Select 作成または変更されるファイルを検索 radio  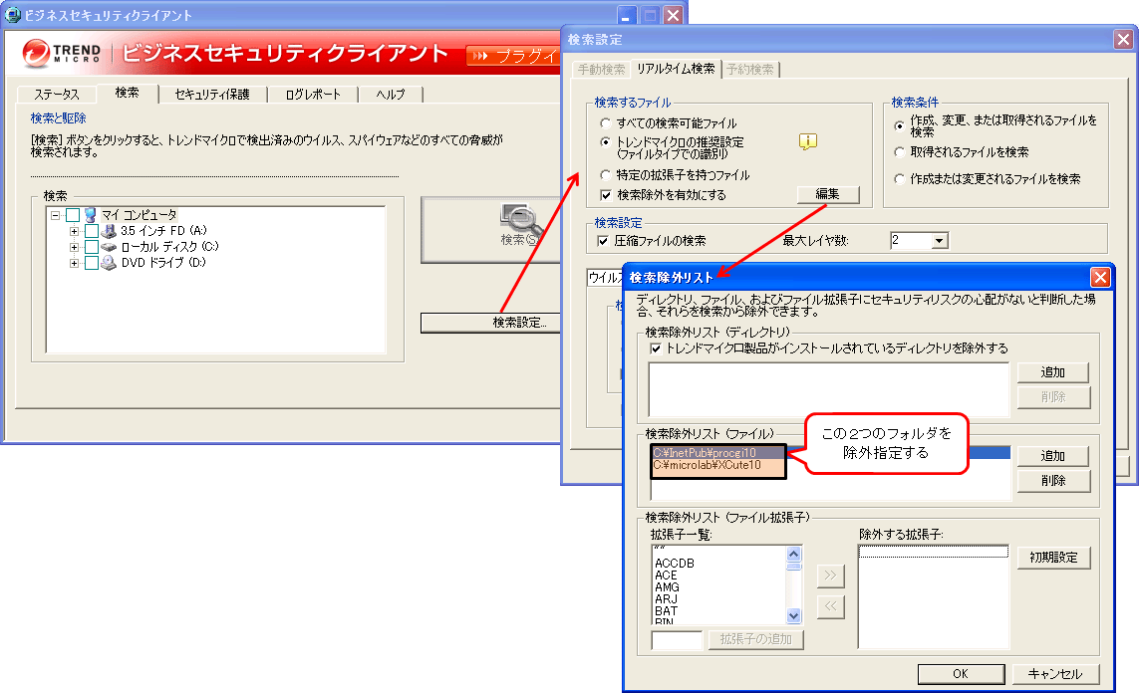click(899, 178)
